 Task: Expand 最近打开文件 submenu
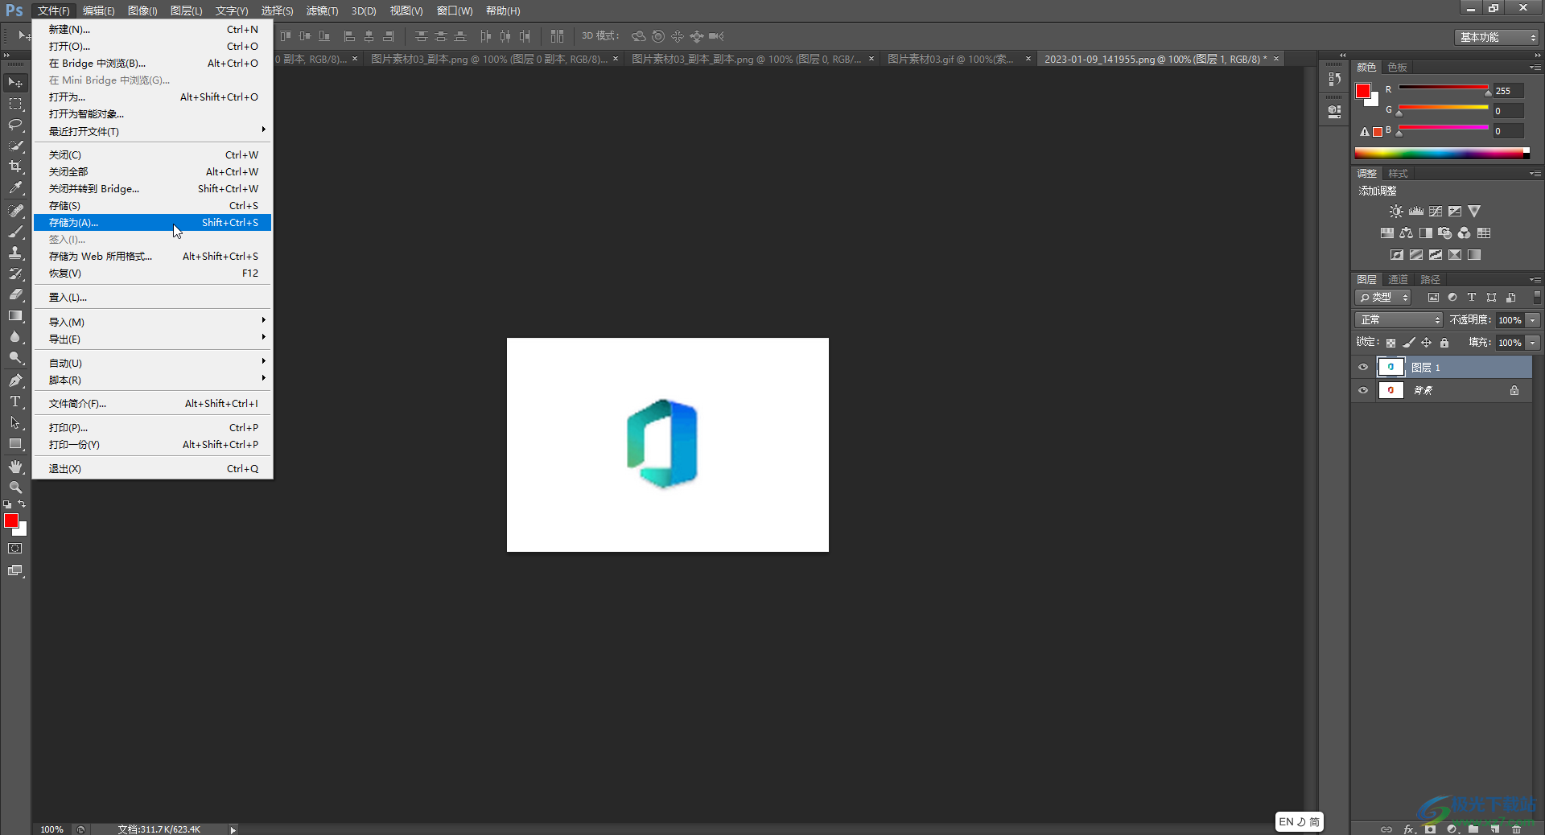[x=153, y=131]
